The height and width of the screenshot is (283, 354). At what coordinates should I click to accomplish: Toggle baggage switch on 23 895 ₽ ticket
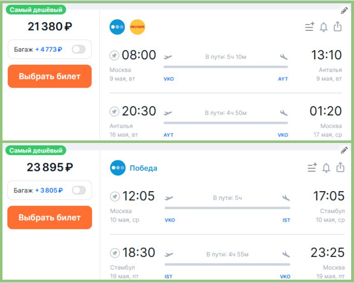[x=79, y=190]
